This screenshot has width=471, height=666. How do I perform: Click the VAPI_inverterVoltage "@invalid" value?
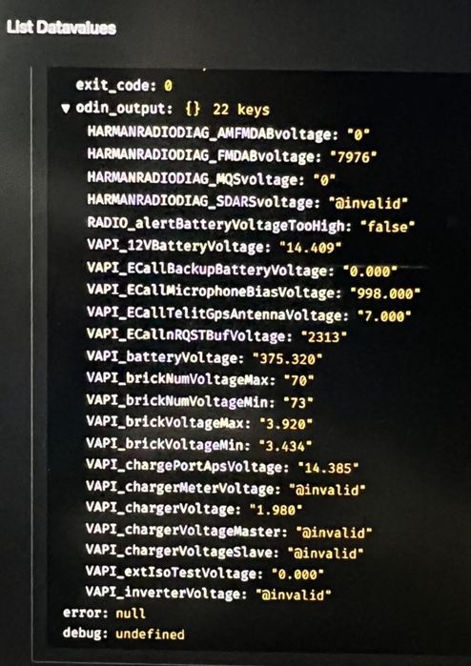tap(294, 594)
